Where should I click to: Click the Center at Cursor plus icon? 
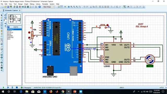coord(69,7)
